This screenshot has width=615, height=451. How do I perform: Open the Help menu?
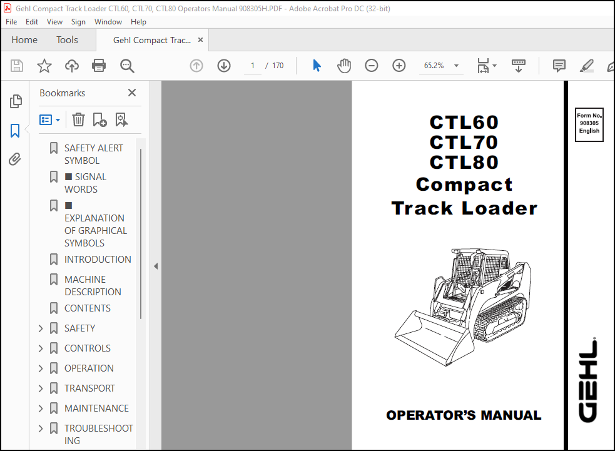[x=138, y=21]
